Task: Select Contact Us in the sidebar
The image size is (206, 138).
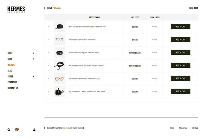Action: click(13, 88)
